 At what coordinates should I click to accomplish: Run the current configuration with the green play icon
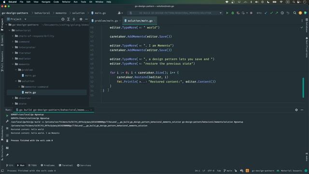[x=227, y=13]
